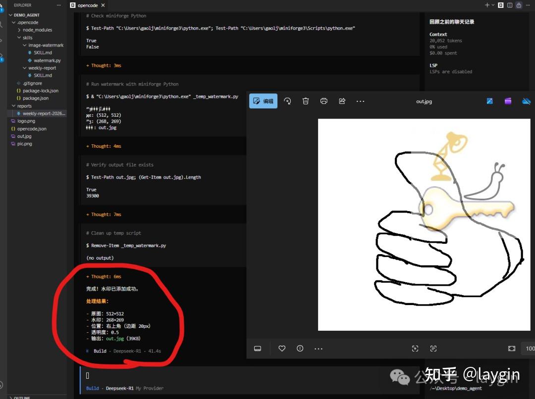Open SKILL.md under image-watermark
The image size is (535, 399).
click(43, 52)
